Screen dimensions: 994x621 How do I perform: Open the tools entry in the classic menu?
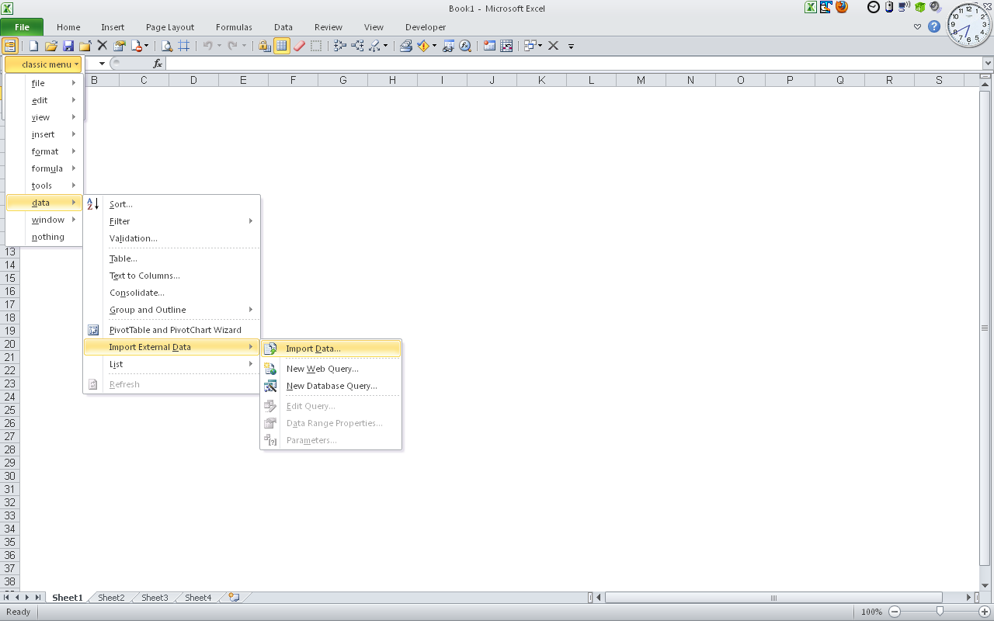click(43, 186)
